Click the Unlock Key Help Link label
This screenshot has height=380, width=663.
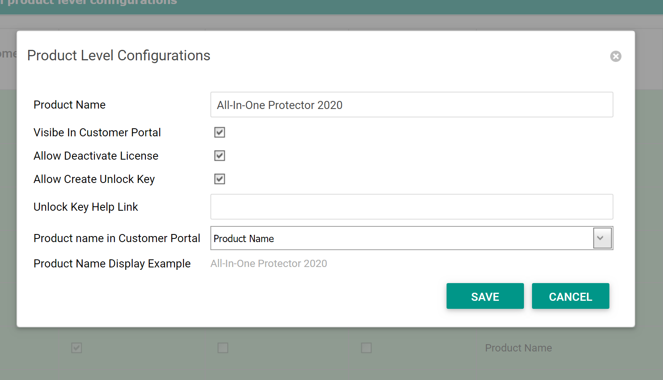(86, 207)
